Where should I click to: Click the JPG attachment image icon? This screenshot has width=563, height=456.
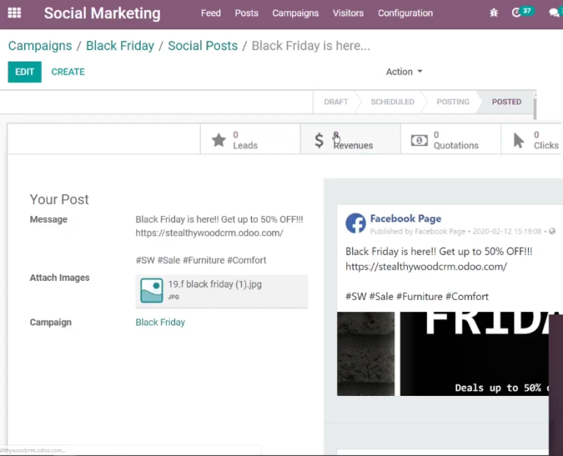(151, 290)
